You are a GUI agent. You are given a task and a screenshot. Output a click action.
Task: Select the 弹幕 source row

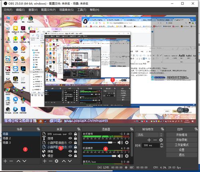[x=60, y=151]
